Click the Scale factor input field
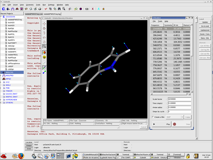Screen dimensions: 213x160 pos(179,99)
